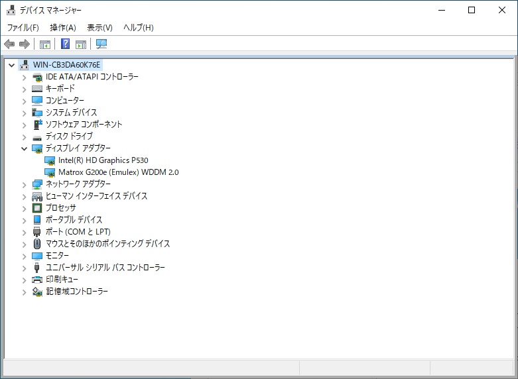Screen dimensions: 518x379
Task: Select the ポータブル デバイス label
Action: [x=74, y=220]
